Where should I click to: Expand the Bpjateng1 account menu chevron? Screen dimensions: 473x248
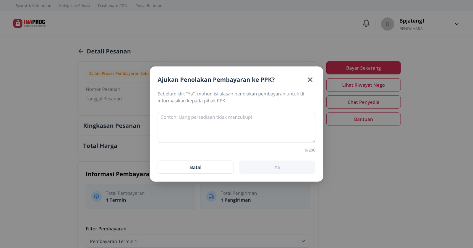coord(456,24)
